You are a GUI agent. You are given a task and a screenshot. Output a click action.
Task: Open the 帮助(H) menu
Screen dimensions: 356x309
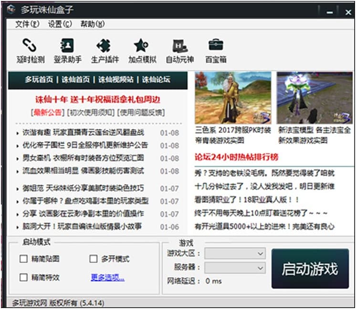pyautogui.click(x=92, y=24)
